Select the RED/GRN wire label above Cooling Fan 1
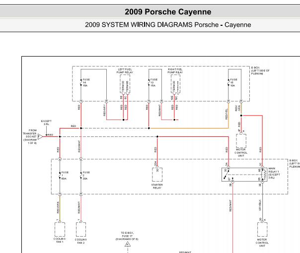 click(58, 207)
